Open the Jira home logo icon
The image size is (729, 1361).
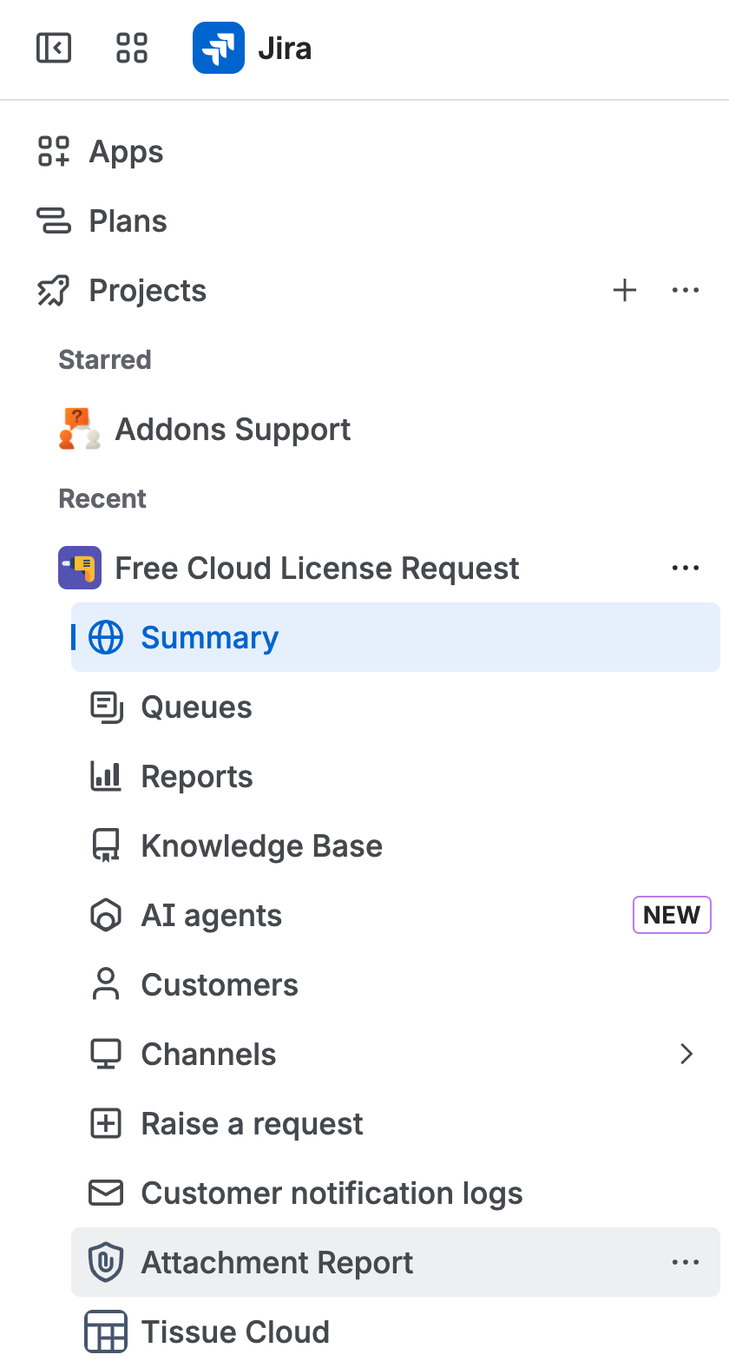click(219, 48)
